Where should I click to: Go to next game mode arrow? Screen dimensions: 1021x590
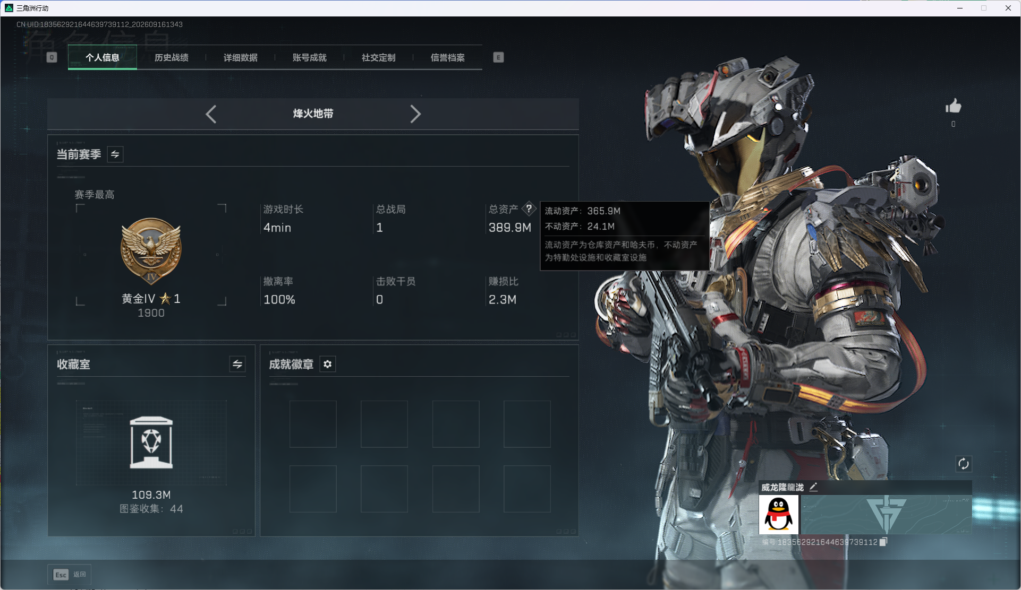tap(415, 114)
